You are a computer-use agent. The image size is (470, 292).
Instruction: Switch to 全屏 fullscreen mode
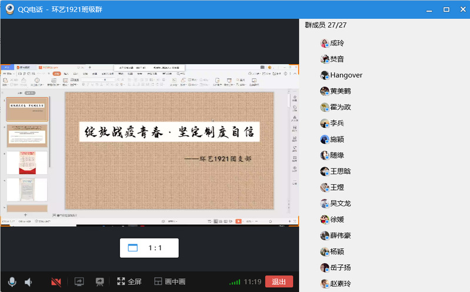point(129,281)
